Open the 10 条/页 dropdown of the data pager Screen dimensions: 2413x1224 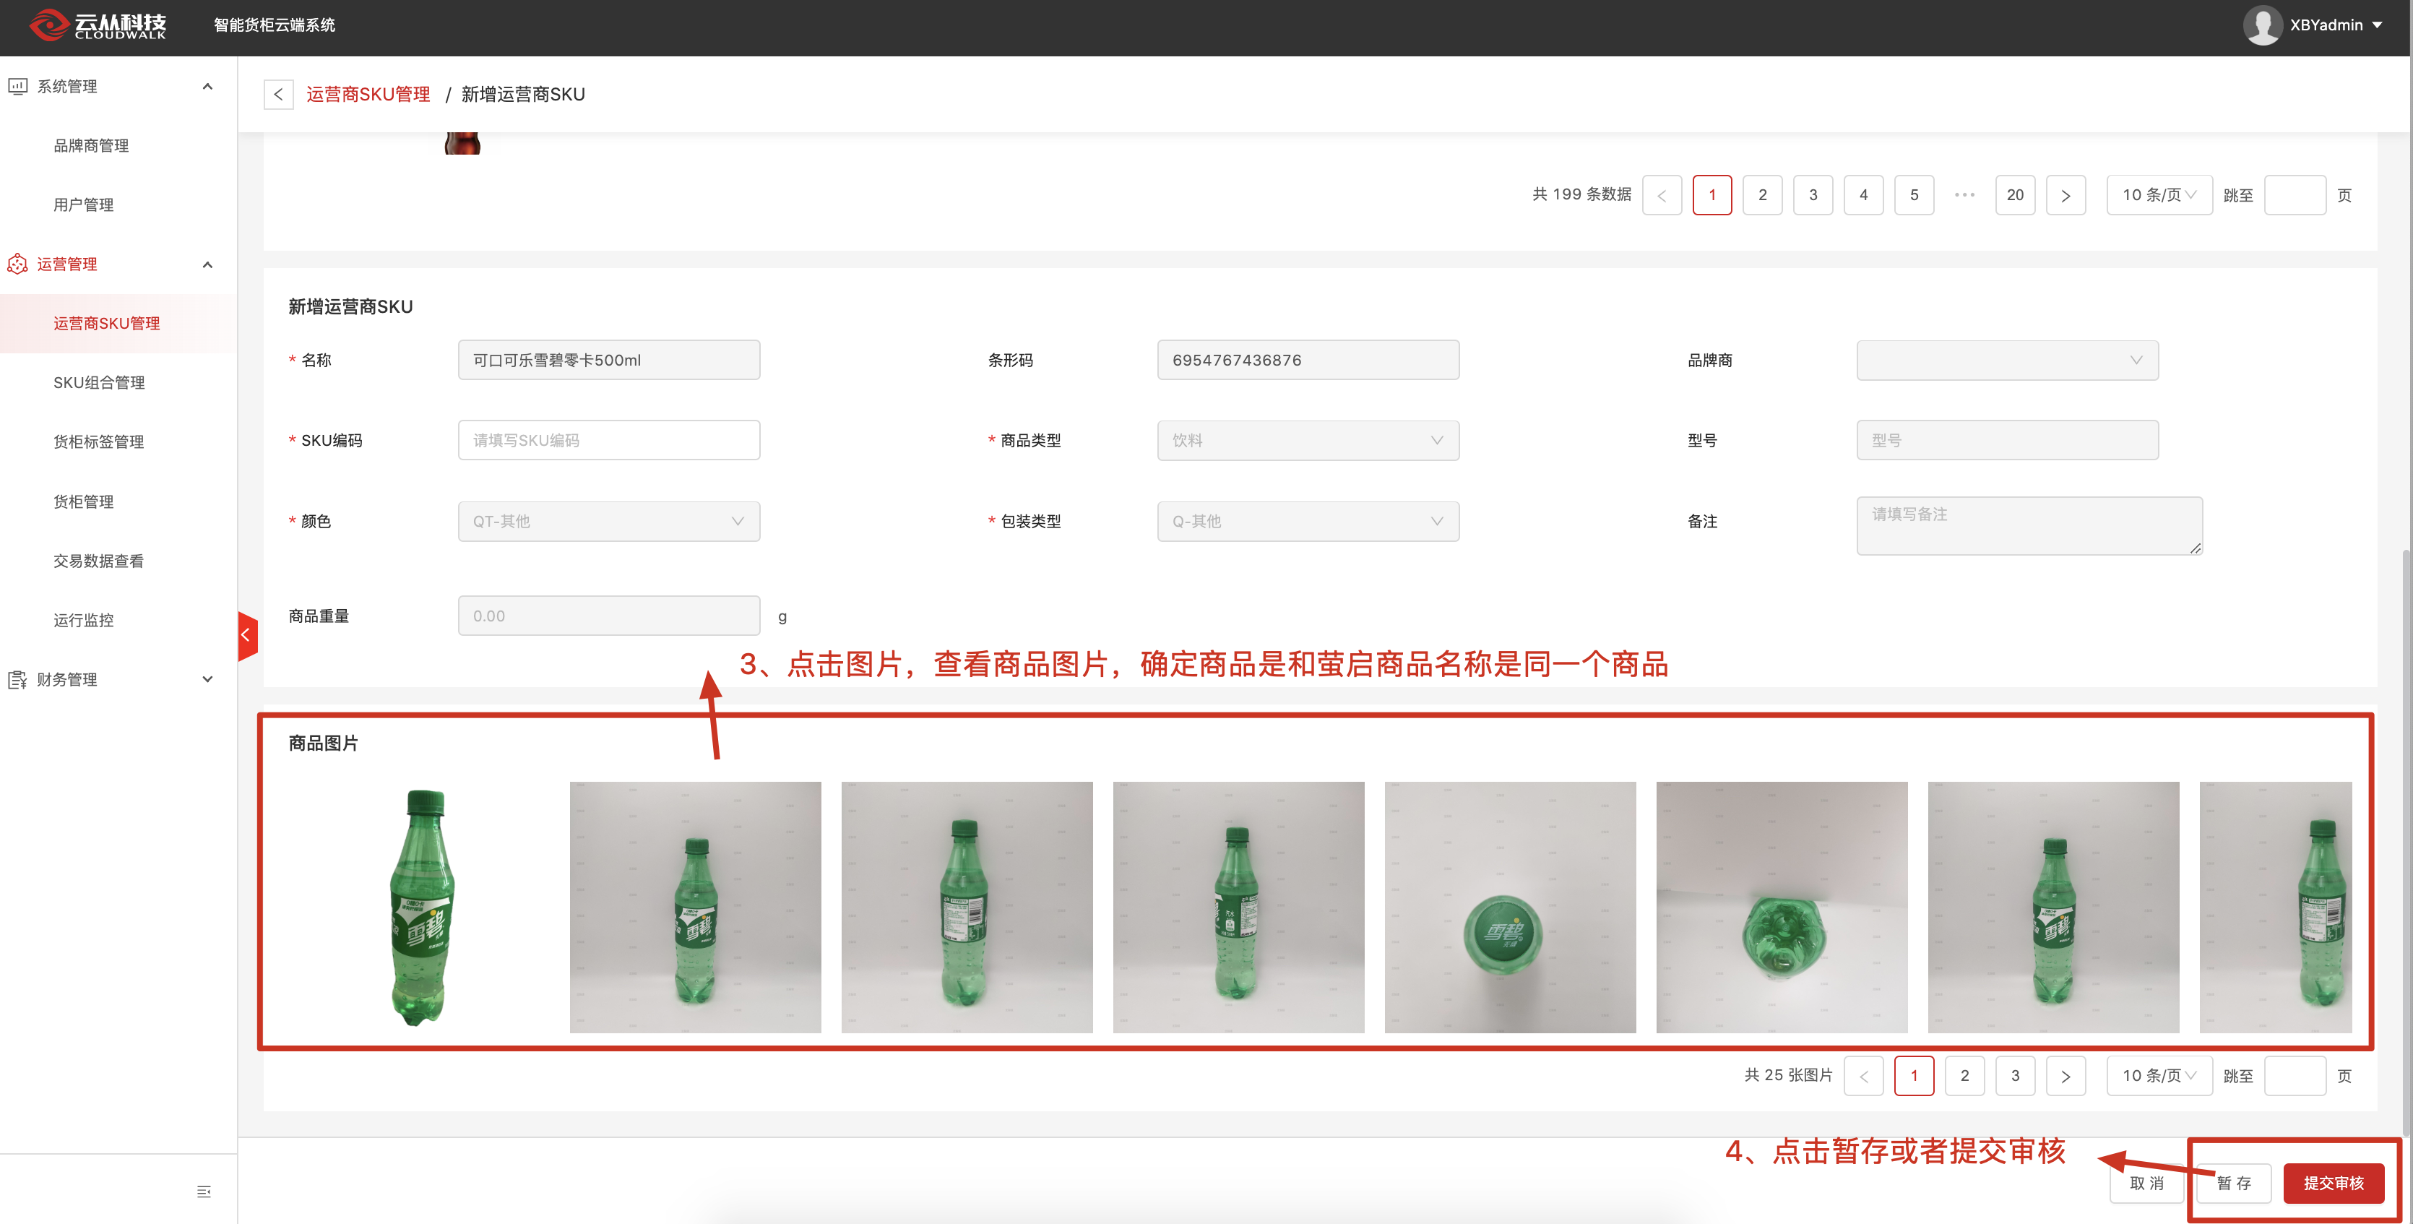(2159, 195)
